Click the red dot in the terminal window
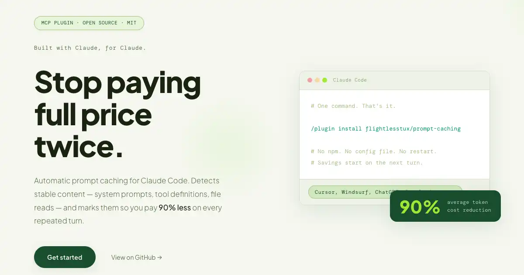 tap(310, 80)
